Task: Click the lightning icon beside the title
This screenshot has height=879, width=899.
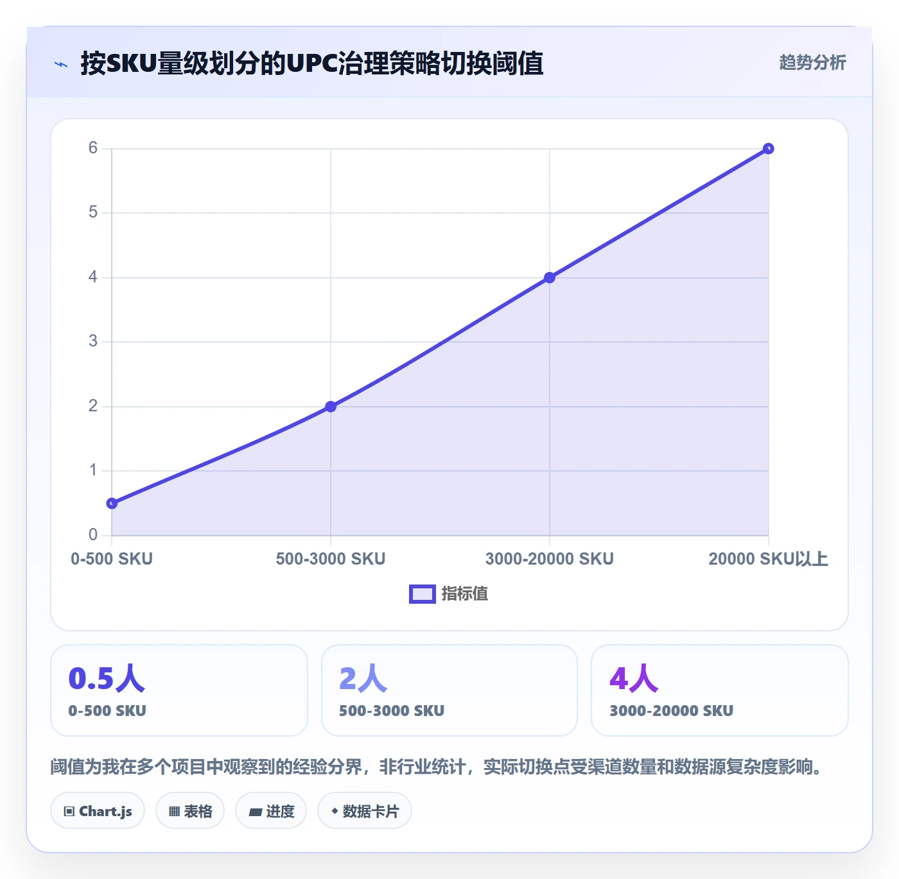Action: (61, 64)
